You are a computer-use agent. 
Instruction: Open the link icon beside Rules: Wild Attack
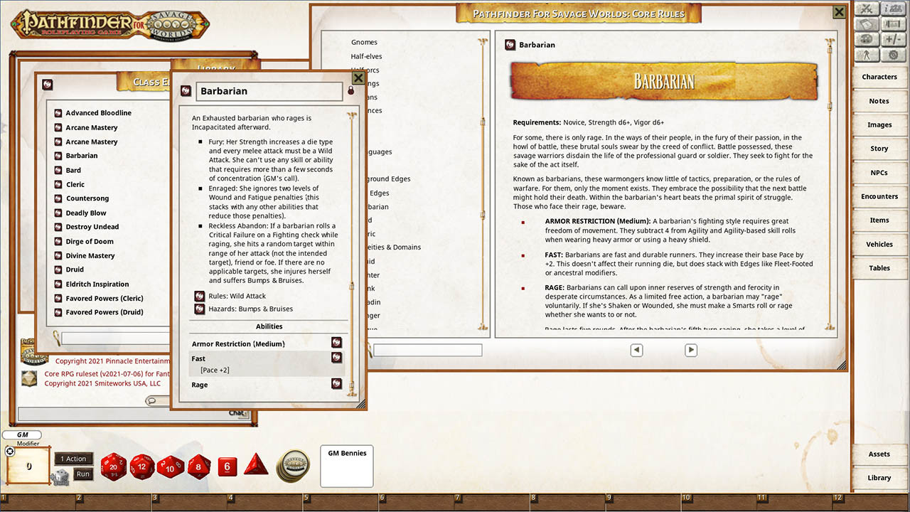199,296
